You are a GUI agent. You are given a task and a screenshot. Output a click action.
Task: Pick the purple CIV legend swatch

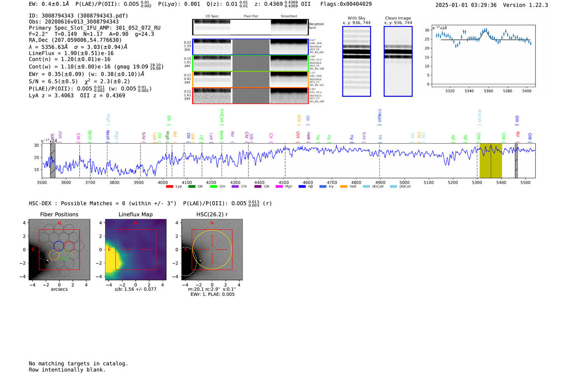pos(235,187)
